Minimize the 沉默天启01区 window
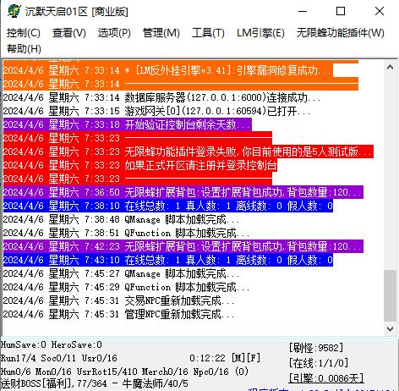 [303, 11]
